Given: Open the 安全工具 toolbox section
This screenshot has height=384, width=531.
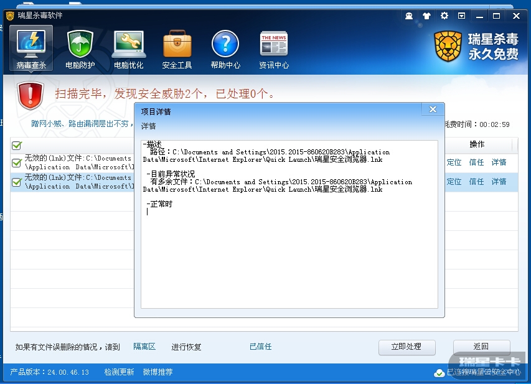Looking at the screenshot, I should click(x=177, y=49).
